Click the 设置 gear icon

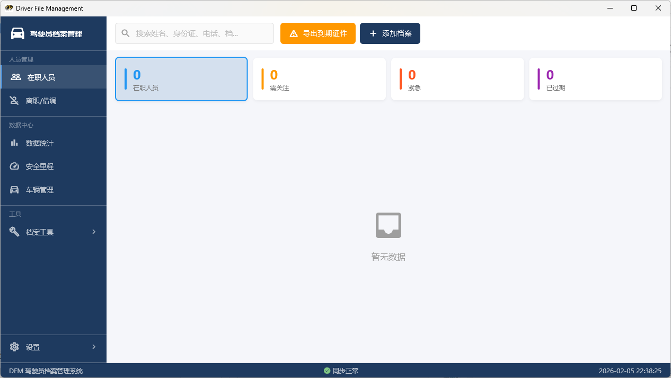15,347
